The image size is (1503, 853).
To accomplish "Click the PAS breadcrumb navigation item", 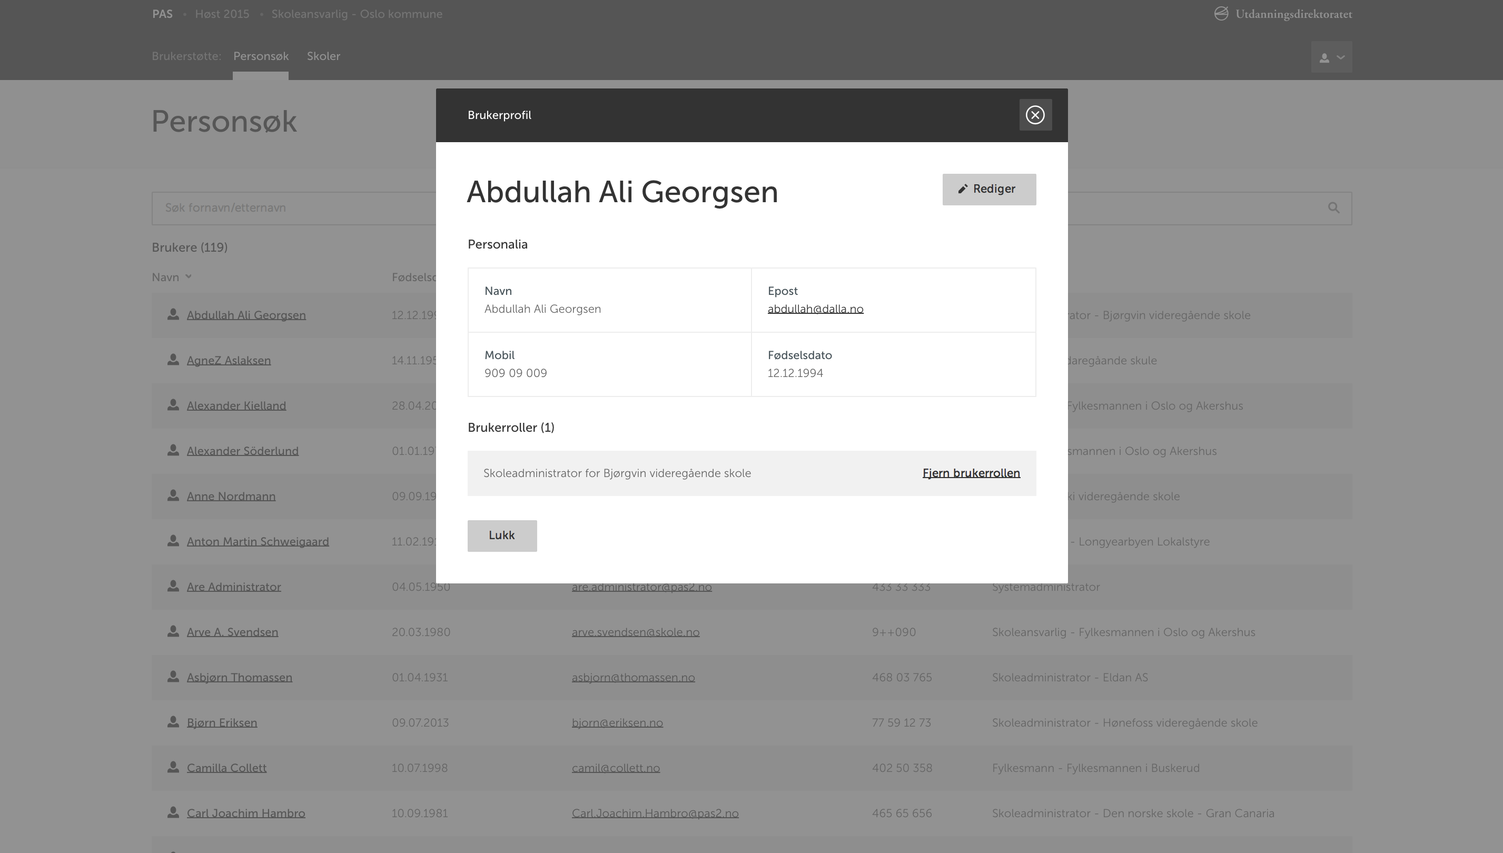I will click(162, 13).
